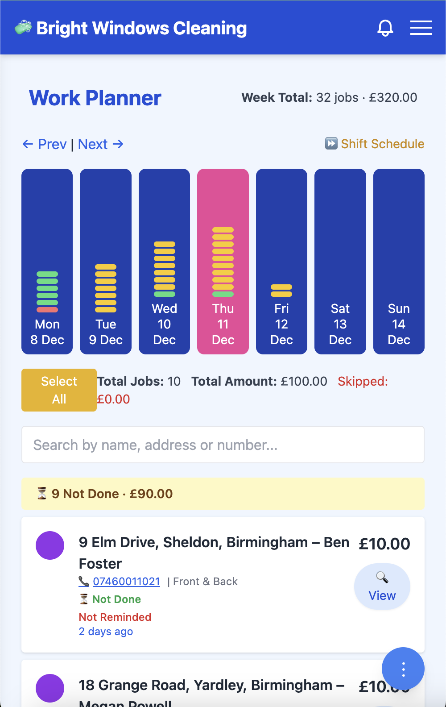This screenshot has height=707, width=446.
Task: Click the Shift Schedule fast-forward icon
Action: point(331,144)
